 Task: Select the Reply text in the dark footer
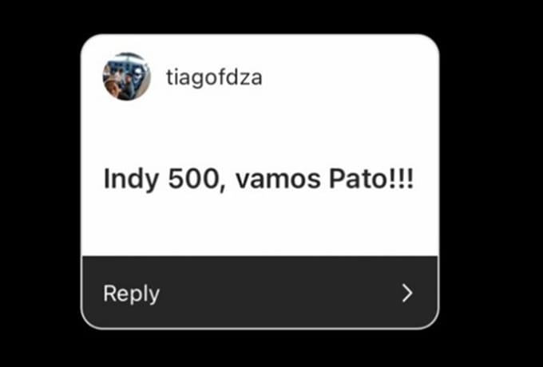[x=132, y=294]
